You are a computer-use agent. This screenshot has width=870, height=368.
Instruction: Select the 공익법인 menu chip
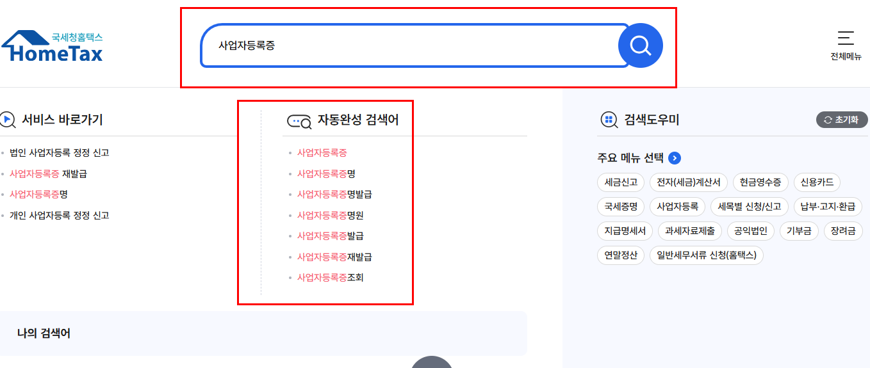[751, 231]
